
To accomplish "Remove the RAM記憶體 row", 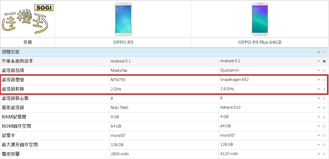I will coord(324,117).
